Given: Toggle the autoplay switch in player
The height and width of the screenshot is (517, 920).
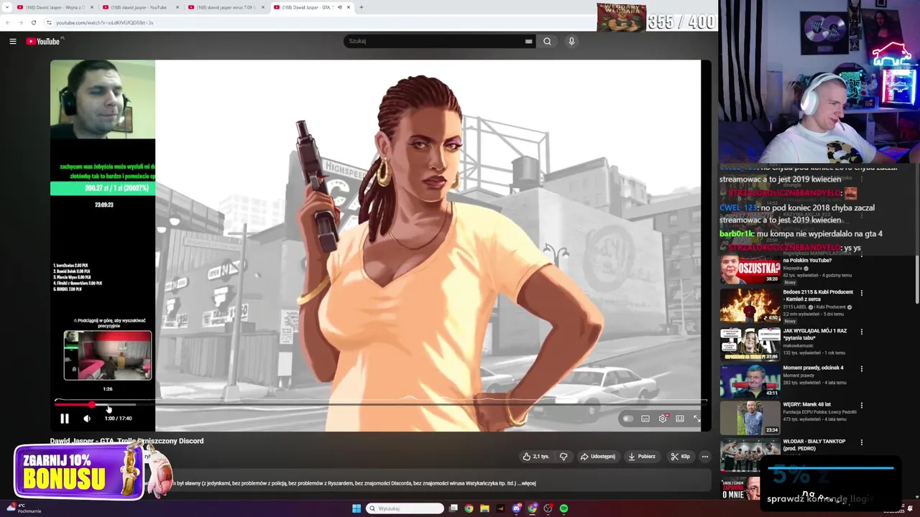Looking at the screenshot, I should (x=627, y=419).
